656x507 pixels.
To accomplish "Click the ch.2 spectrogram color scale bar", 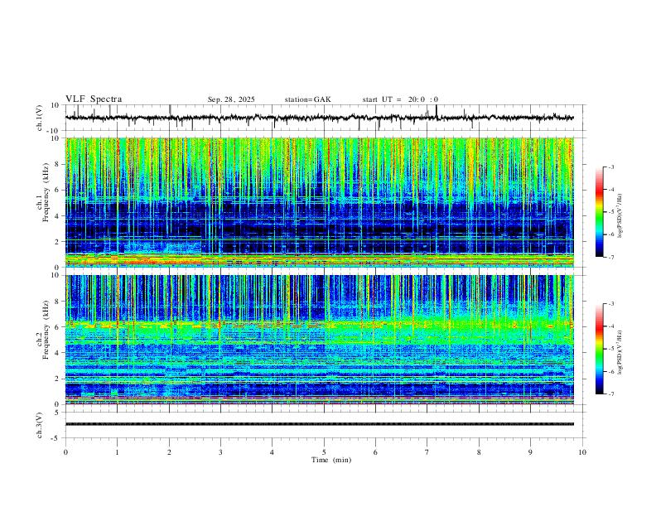I will [x=599, y=349].
